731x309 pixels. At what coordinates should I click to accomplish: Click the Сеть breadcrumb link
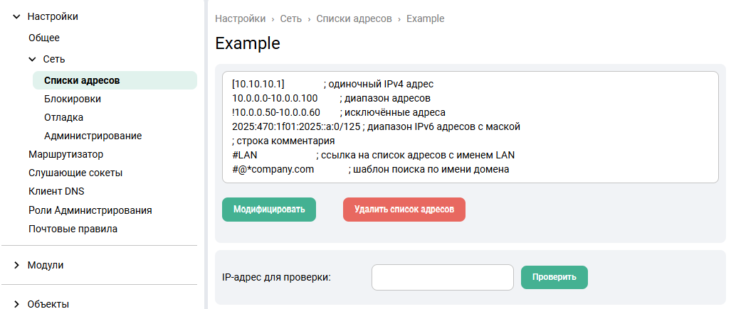290,18
